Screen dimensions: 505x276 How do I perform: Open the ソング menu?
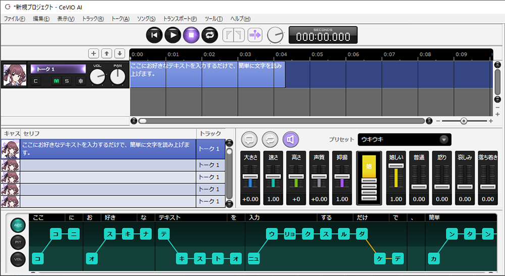click(x=146, y=19)
